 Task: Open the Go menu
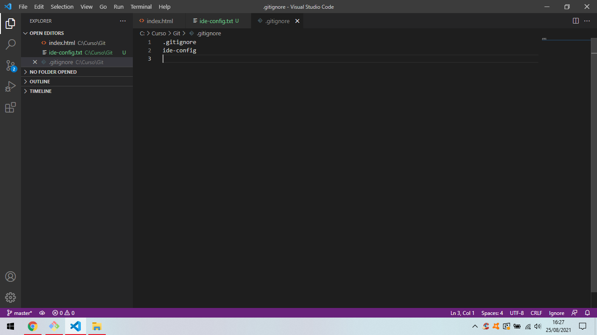(x=103, y=7)
